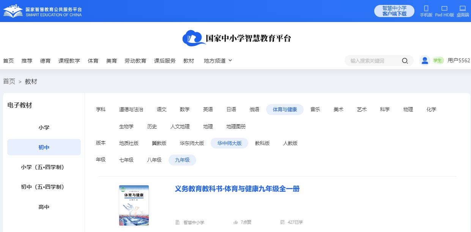
Task: Open the 课程教学 menu item
Action: point(69,61)
